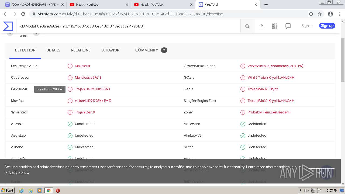Click the check icon in Acronis row
Viewport: 345px width, 194px height.
click(70, 124)
